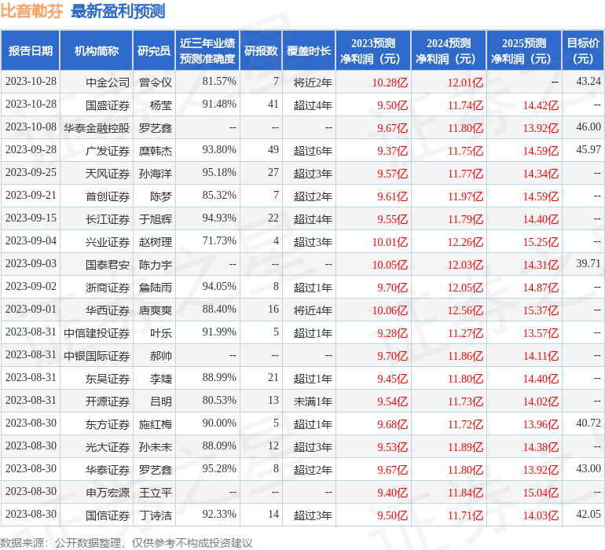This screenshot has height=550, width=605.
Task: Click the 研究员 column header
Action: pos(154,50)
